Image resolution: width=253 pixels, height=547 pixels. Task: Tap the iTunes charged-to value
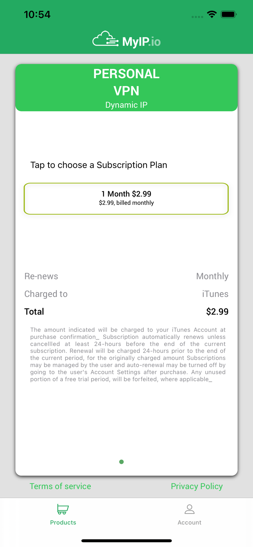click(215, 294)
